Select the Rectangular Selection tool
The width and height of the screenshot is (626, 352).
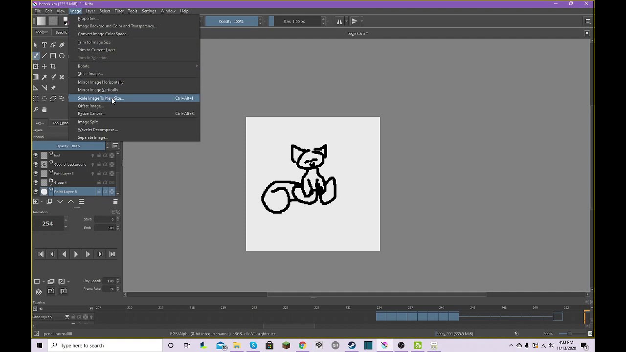click(x=36, y=99)
